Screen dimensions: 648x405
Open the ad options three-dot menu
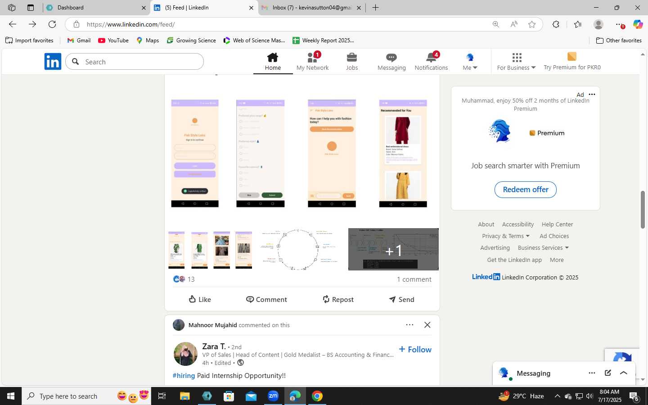tap(592, 94)
